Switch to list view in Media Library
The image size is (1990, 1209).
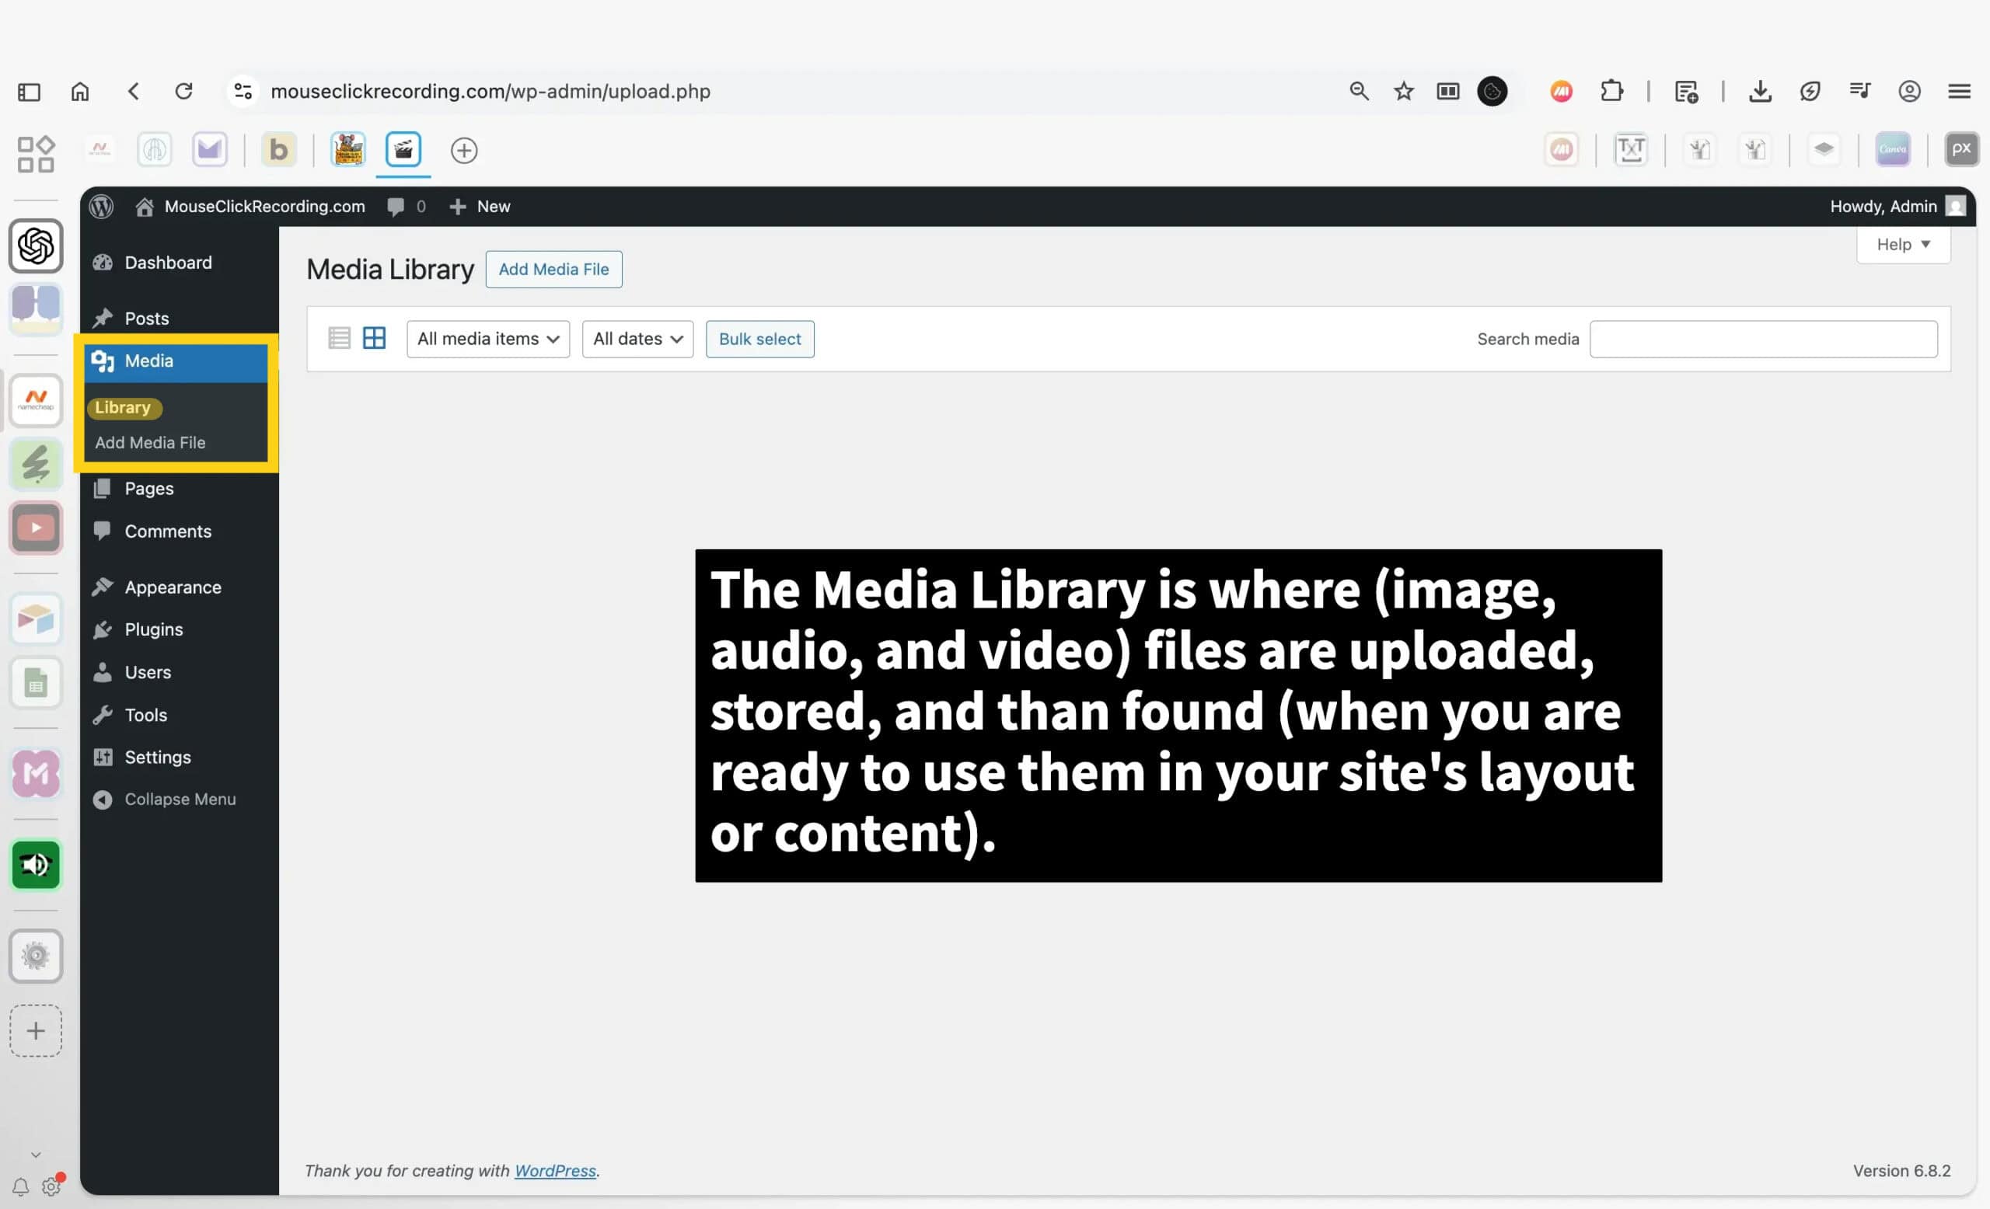point(339,338)
